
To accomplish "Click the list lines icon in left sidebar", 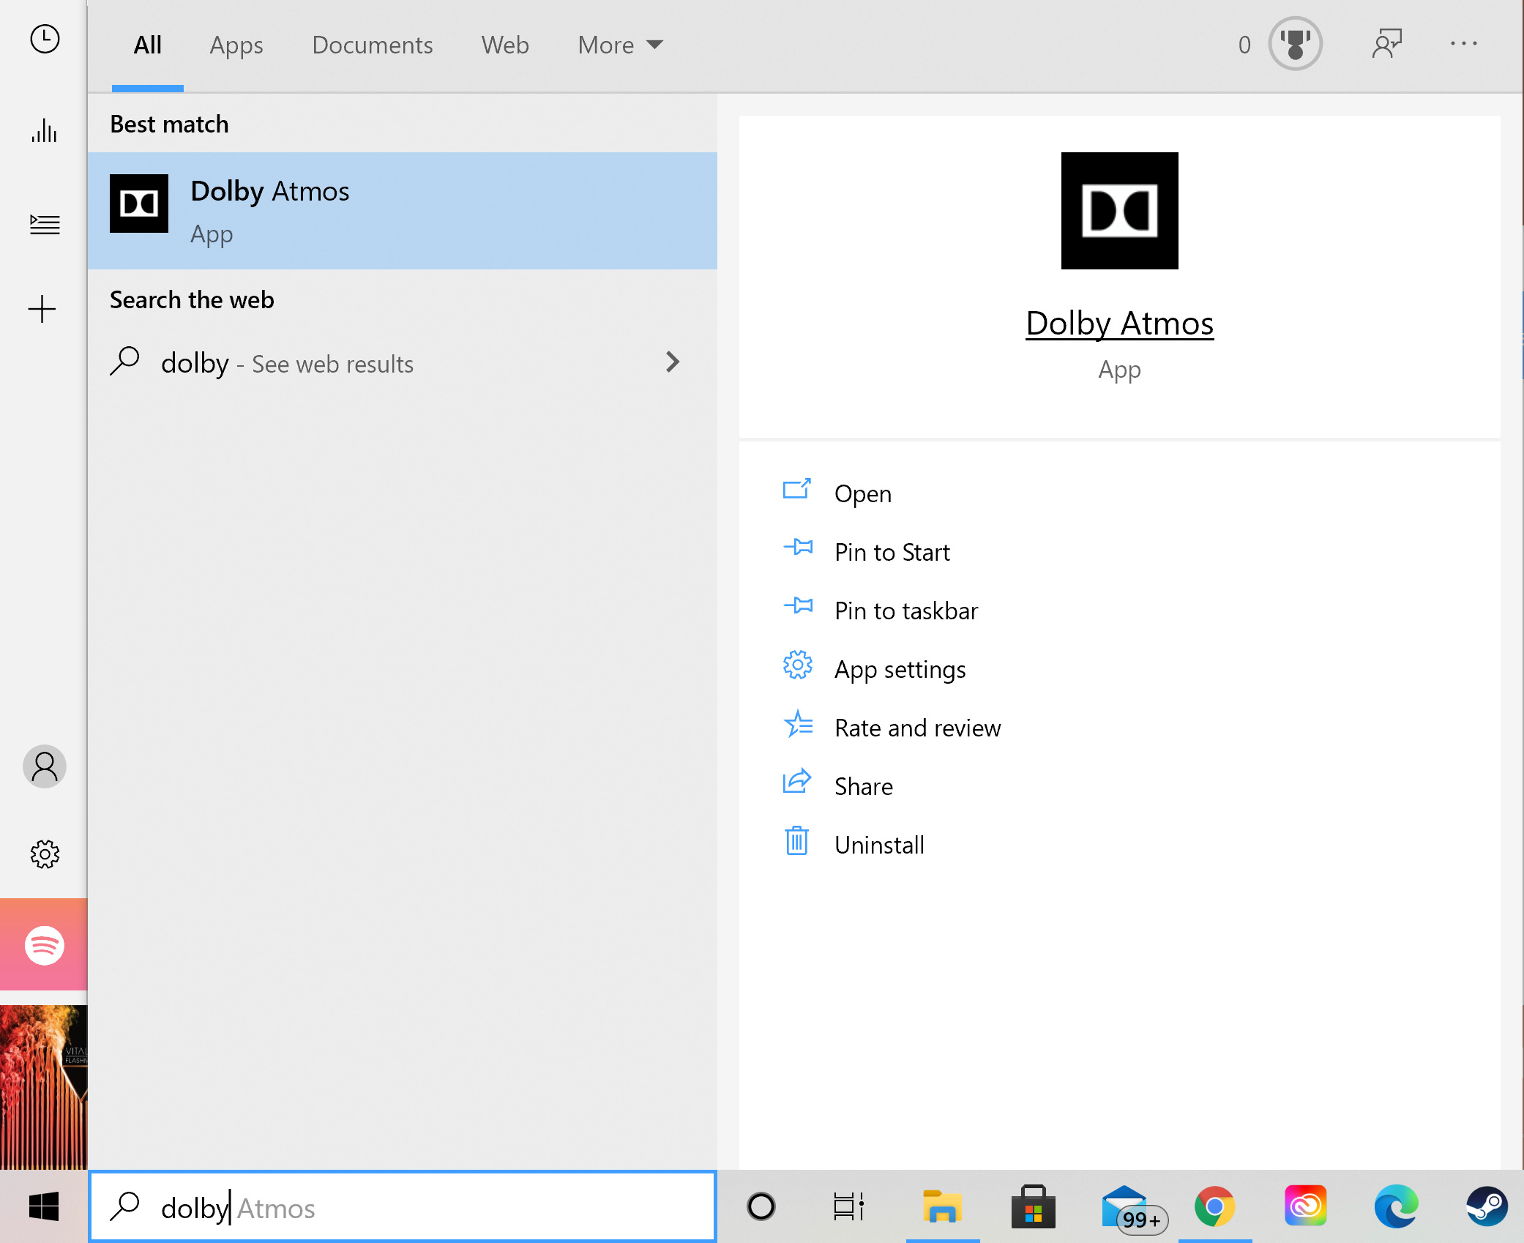I will (45, 224).
